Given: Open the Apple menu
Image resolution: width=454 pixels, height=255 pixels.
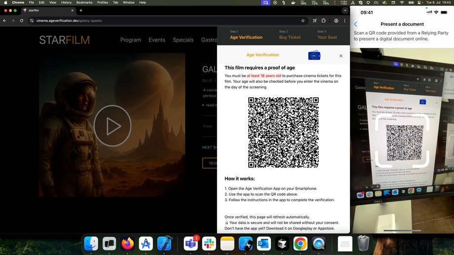Looking at the screenshot, I should point(5,2).
